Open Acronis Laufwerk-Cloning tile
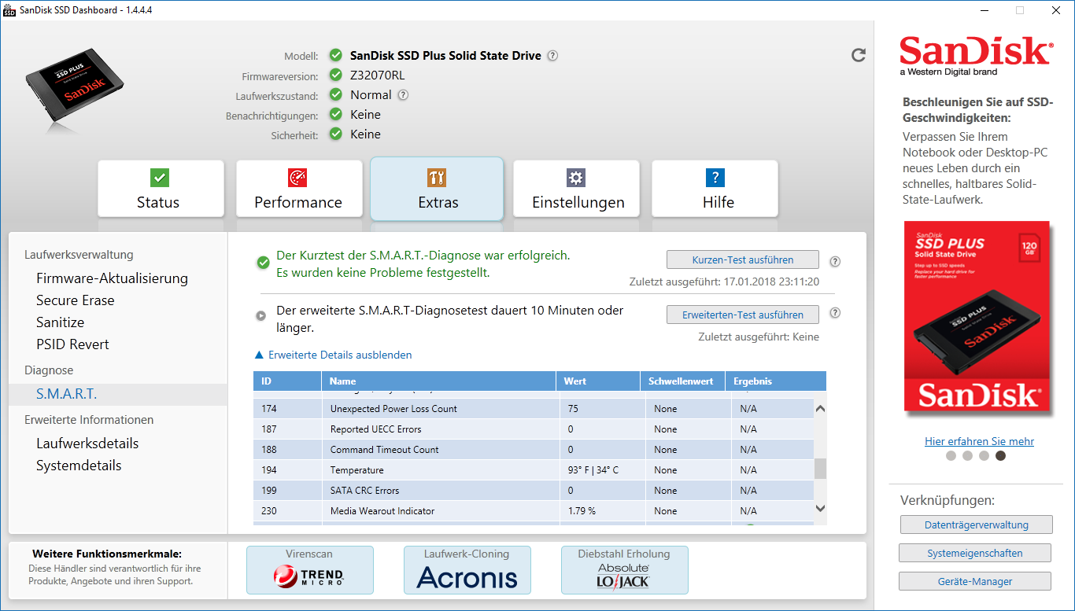The image size is (1075, 611). [x=467, y=570]
